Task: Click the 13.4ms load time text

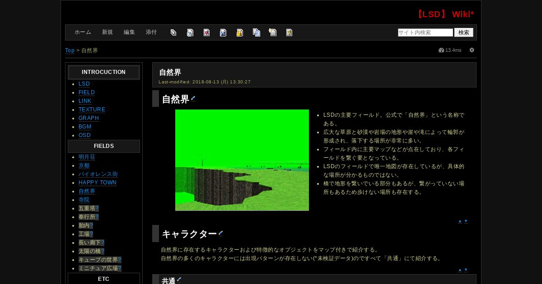Action: 453,50
